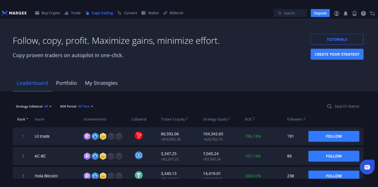Image resolution: width=378 pixels, height=187 pixels.
Task: Click the 104,342.65 strategy equity value
Action: pos(213,134)
